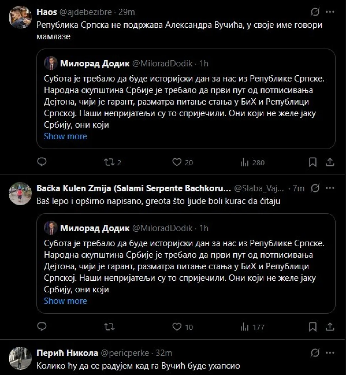This screenshot has height=375, width=346.
Task: Bookmark Haos's tweet
Action: pos(313,162)
